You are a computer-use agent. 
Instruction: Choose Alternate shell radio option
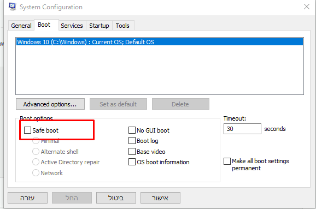(x=36, y=152)
